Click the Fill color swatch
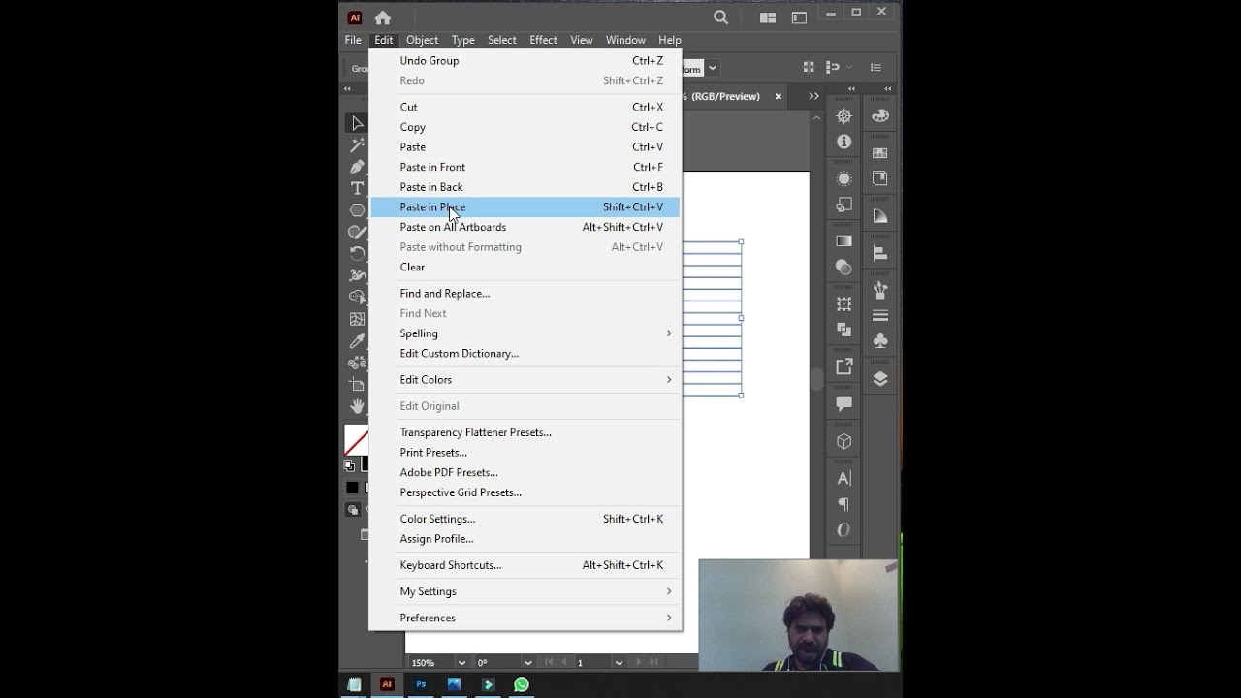 (x=356, y=441)
